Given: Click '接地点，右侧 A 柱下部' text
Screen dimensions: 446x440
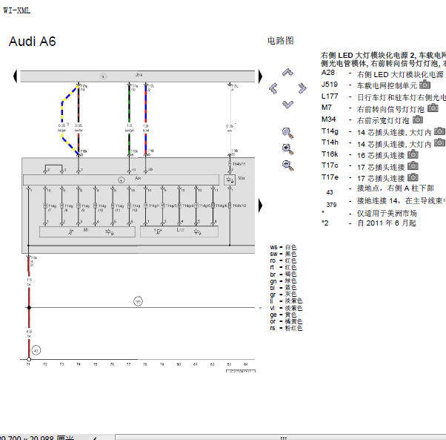Looking at the screenshot, I should [396, 188].
